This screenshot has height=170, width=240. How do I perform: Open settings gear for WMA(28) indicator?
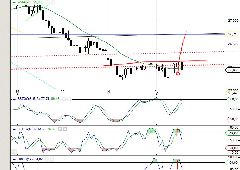coord(48,2)
